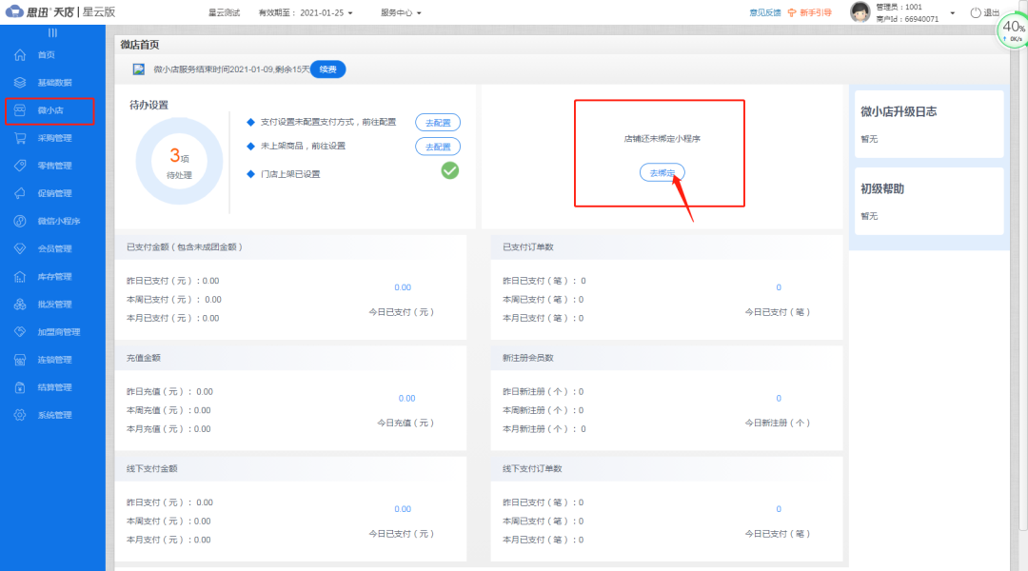This screenshot has width=1028, height=571.
Task: Click the blue 0.00 today's payment link
Action: [x=403, y=286]
